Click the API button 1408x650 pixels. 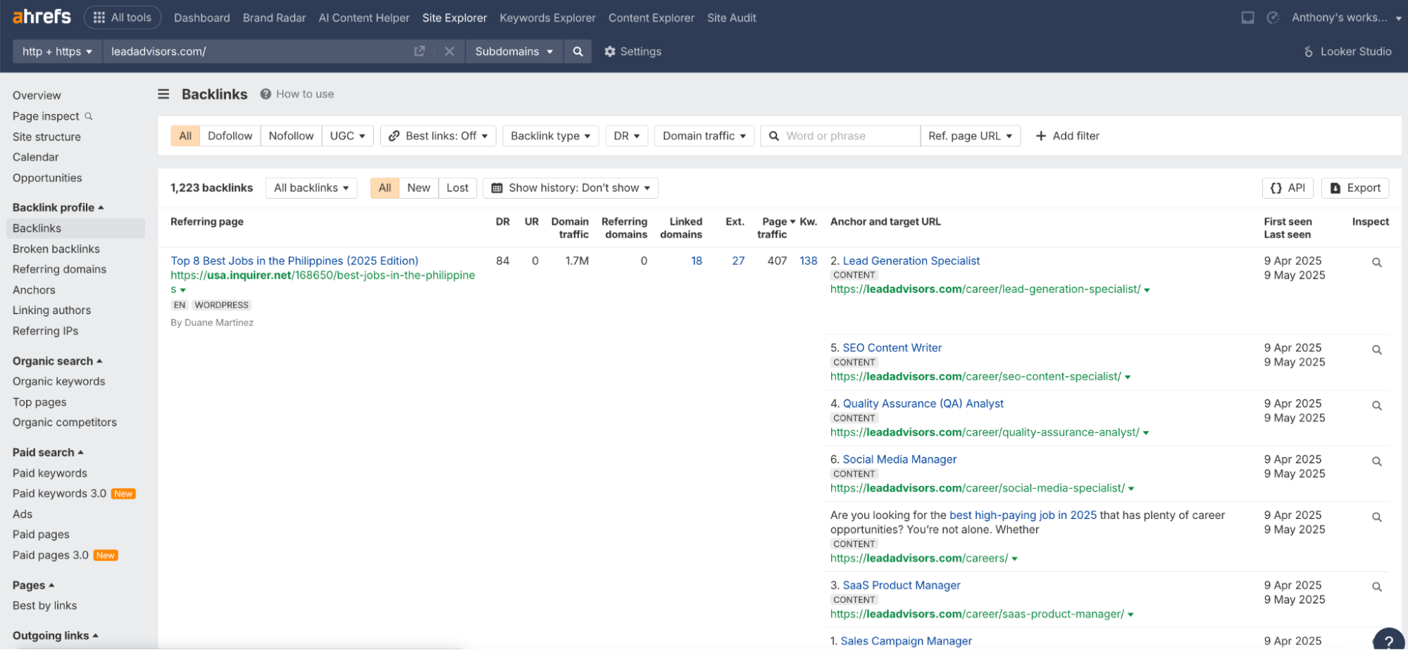[x=1288, y=188]
